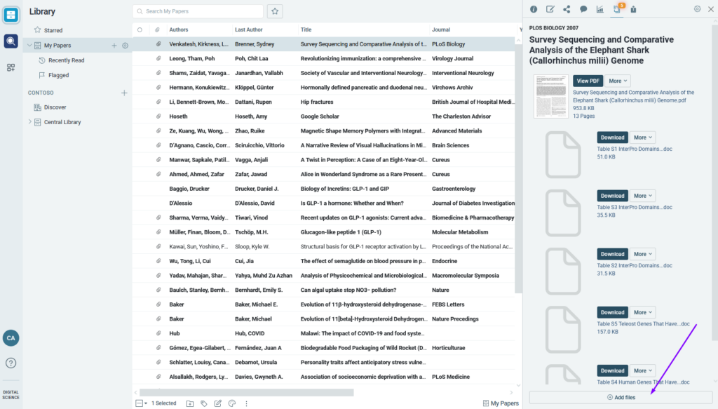Click the tag icon in bottom toolbar
The height and width of the screenshot is (409, 718).
click(204, 403)
